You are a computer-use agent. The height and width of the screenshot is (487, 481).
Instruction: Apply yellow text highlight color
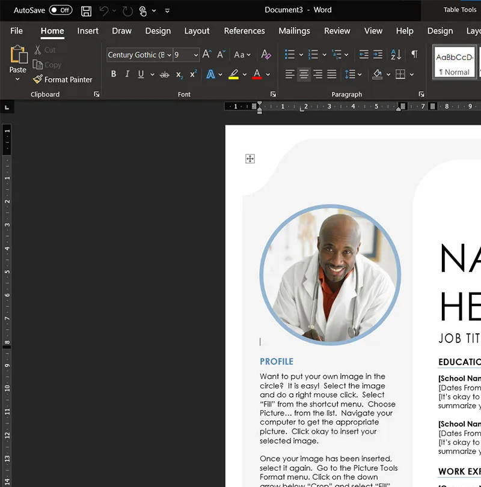[233, 74]
